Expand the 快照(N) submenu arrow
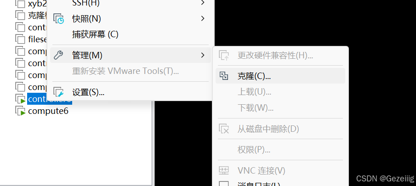The width and height of the screenshot is (416, 186). [203, 18]
